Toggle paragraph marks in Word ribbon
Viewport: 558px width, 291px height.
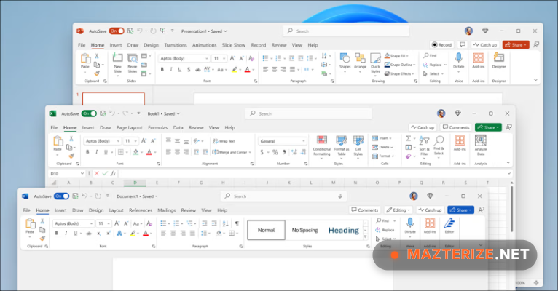click(237, 223)
